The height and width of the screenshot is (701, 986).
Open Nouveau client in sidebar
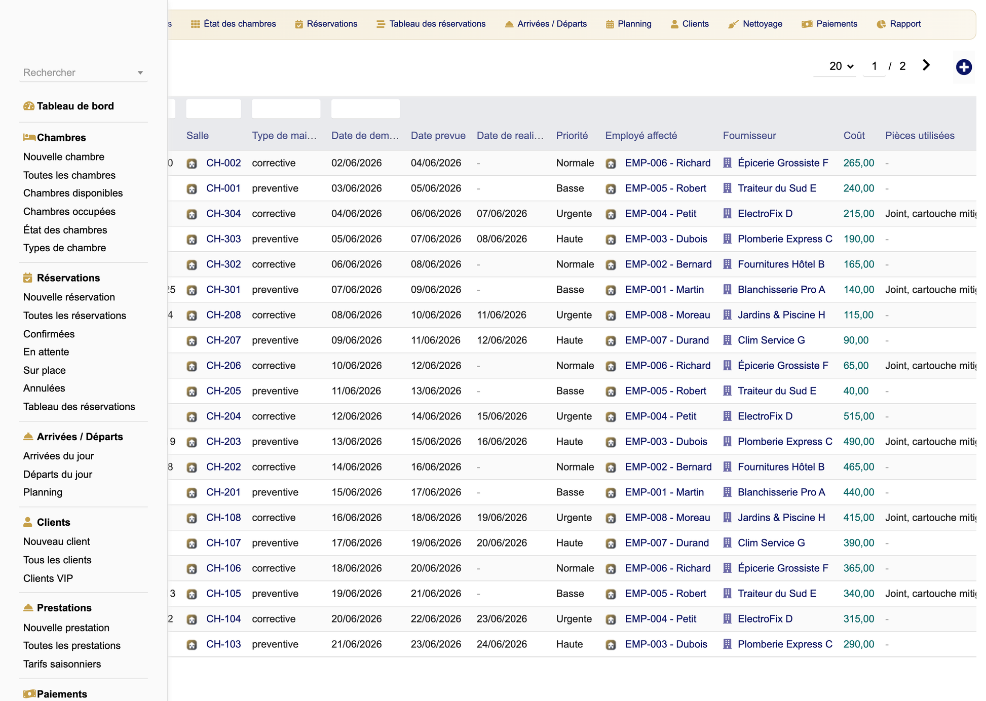[57, 541]
